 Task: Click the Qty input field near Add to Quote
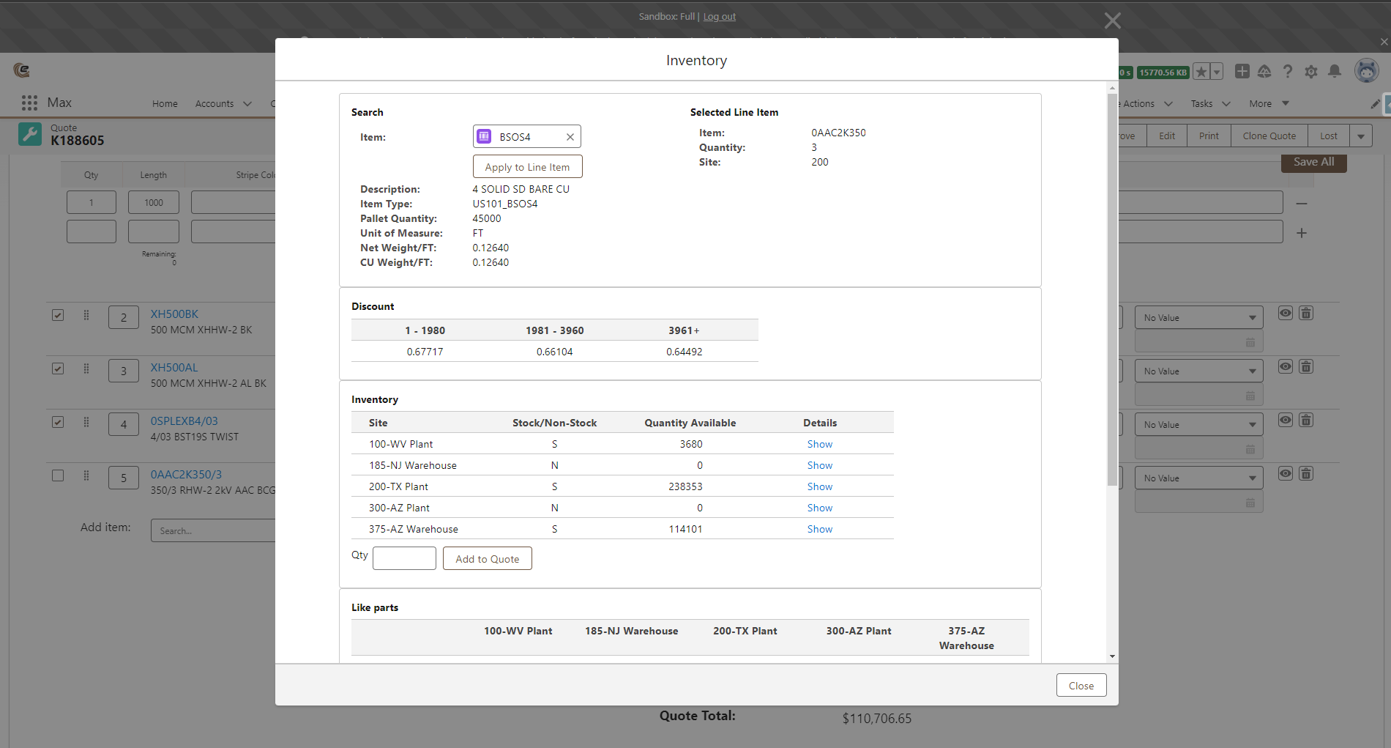coord(404,558)
